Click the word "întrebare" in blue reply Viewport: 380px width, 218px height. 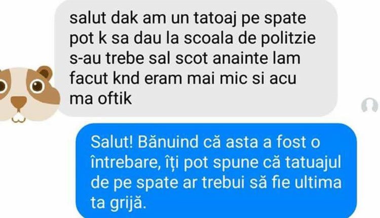pos(125,162)
